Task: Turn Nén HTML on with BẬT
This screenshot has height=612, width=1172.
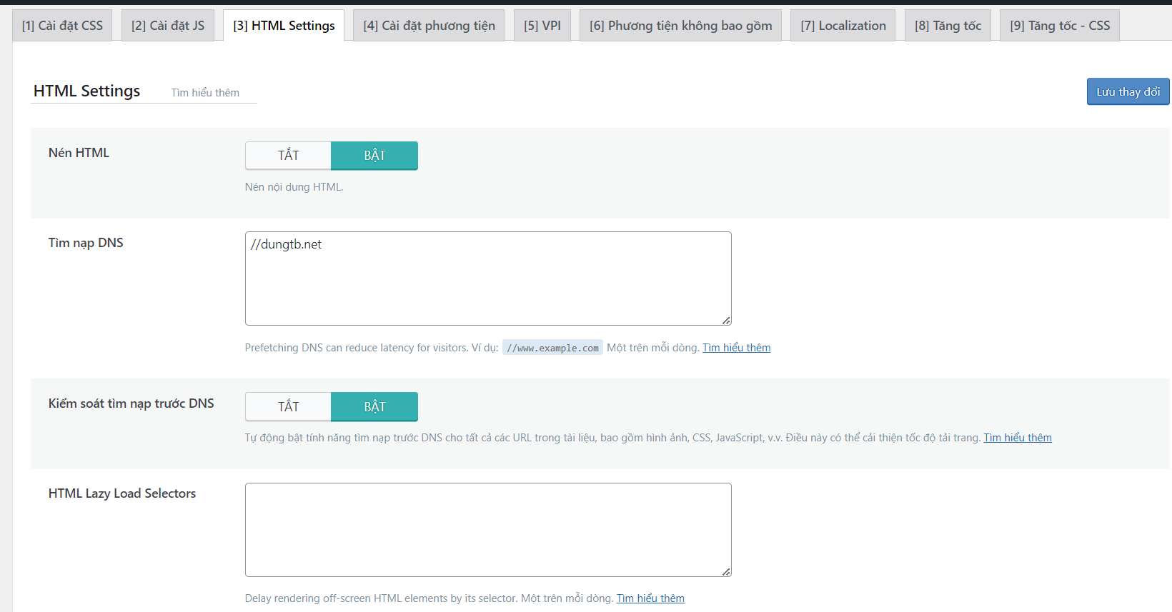Action: pyautogui.click(x=374, y=156)
